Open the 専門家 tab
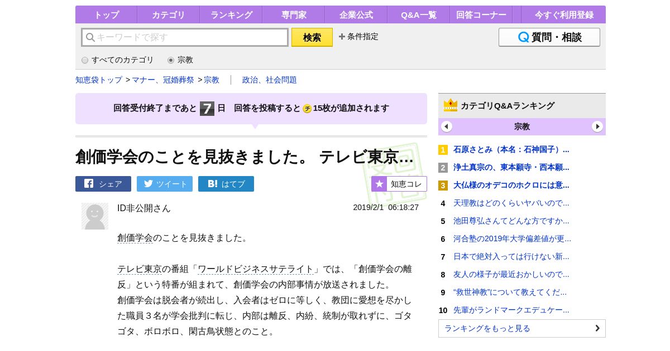 click(293, 14)
